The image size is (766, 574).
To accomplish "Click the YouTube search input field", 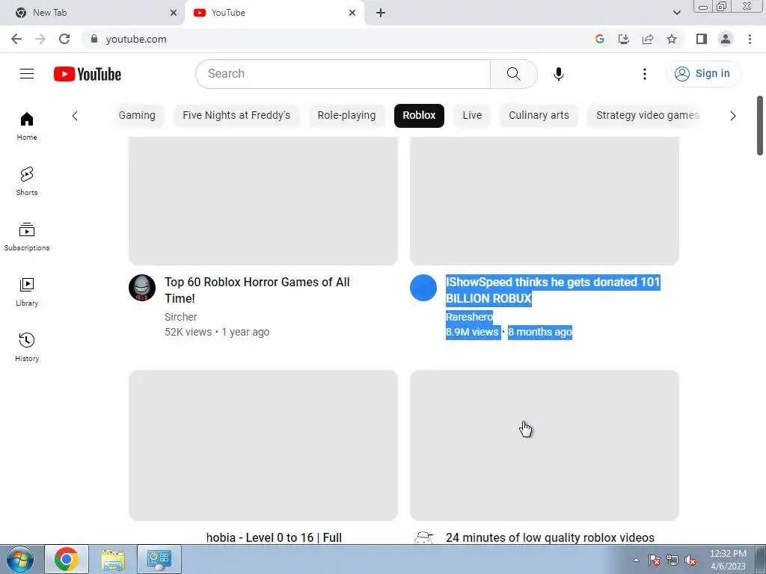I will click(343, 74).
